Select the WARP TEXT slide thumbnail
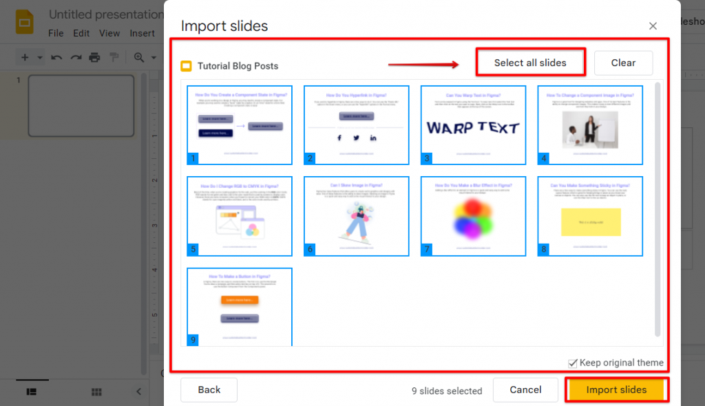The image size is (705, 406). (x=473, y=125)
